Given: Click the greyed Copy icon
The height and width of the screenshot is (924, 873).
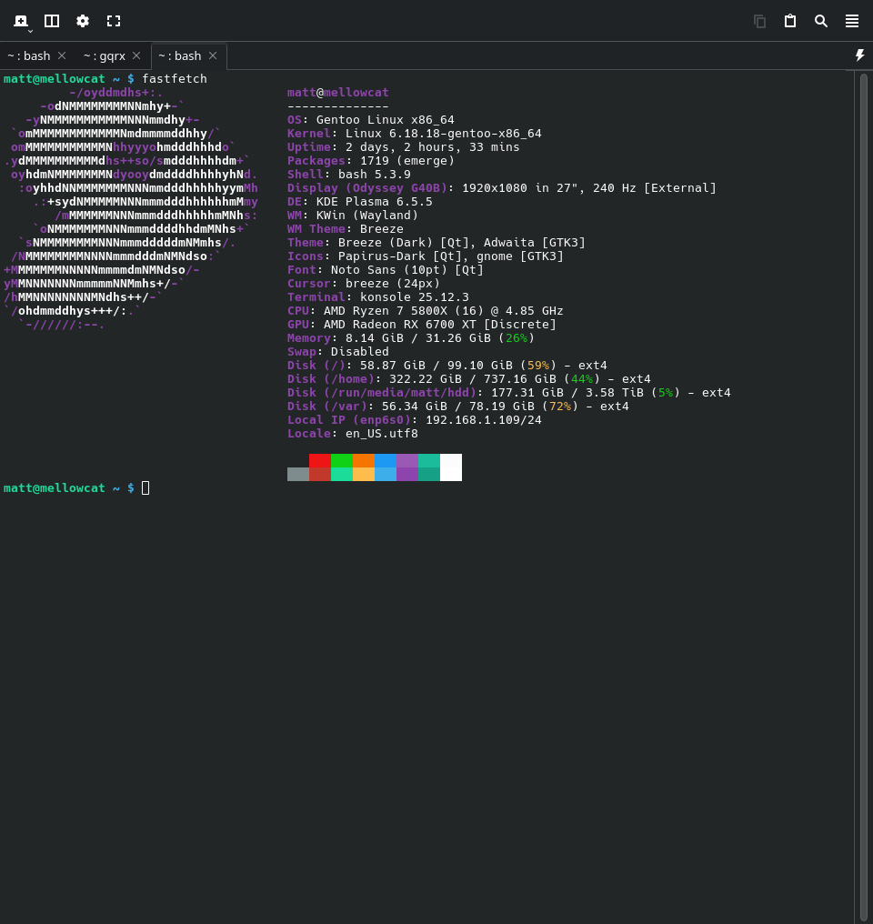Looking at the screenshot, I should 760,21.
